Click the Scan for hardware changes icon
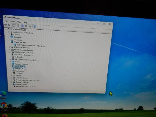This screenshot has height=117, width=156. click(x=35, y=26)
